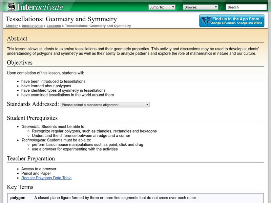
Task: Expand the Browse dropdown menu
Action: (201, 7)
